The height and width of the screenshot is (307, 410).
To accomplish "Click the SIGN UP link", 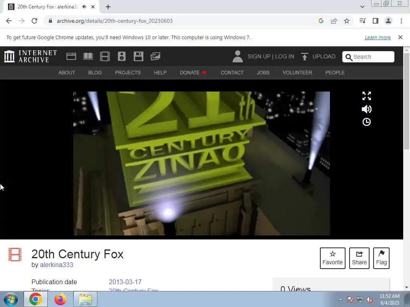I will pos(259,56).
